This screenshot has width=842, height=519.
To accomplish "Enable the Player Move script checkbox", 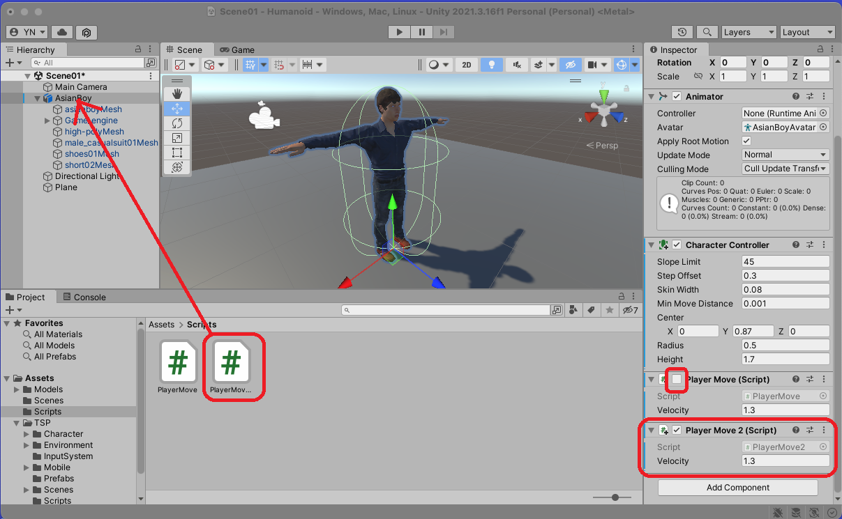I will pos(677,380).
